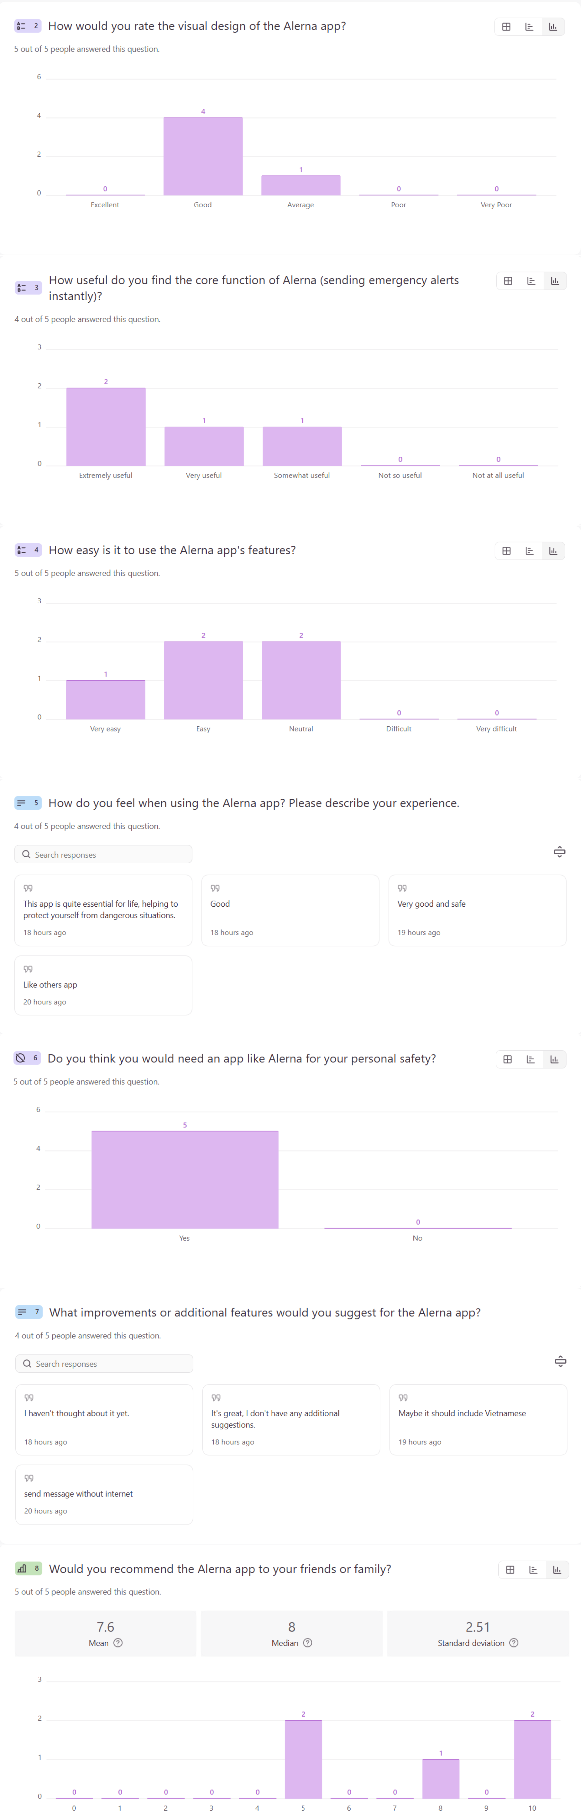Click the "Good" bar in visual design chart

203,156
